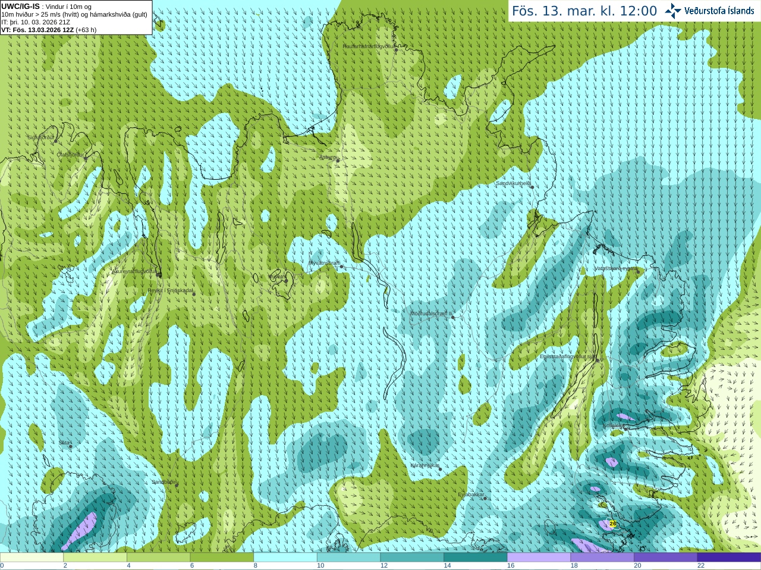Image resolution: width=761 pixels, height=570 pixels.
Task: Select the Raufarhafnarflugvöllur station dot
Action: (x=397, y=50)
